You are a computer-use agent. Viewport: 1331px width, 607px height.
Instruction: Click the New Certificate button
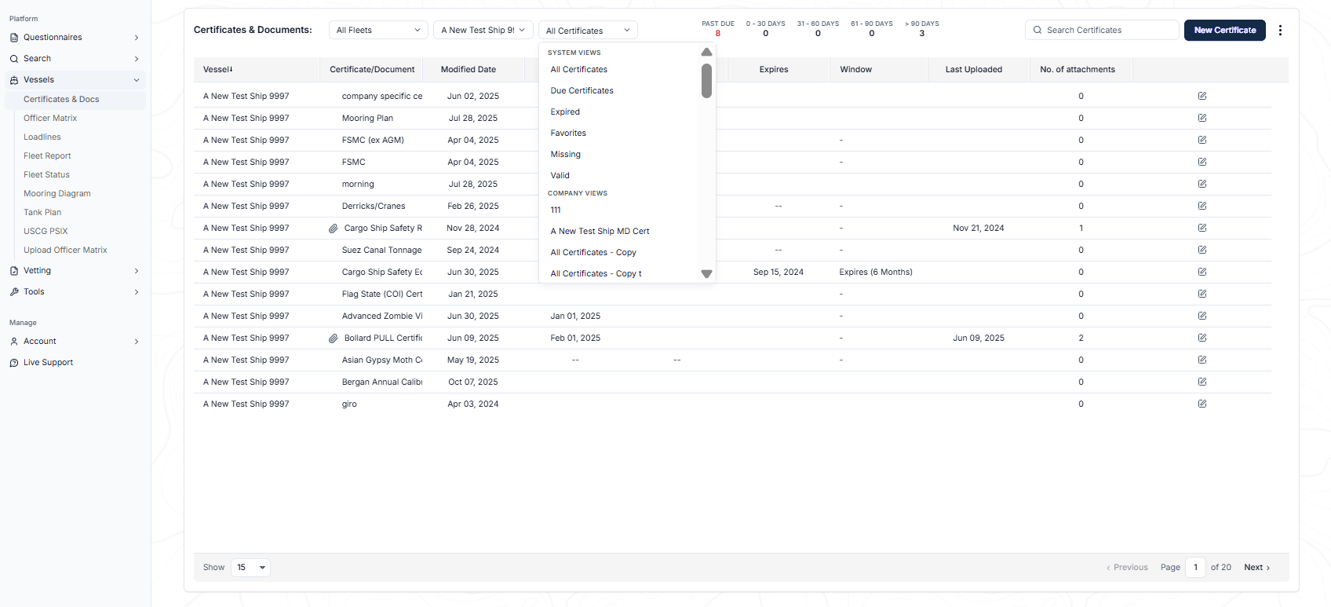(x=1225, y=30)
